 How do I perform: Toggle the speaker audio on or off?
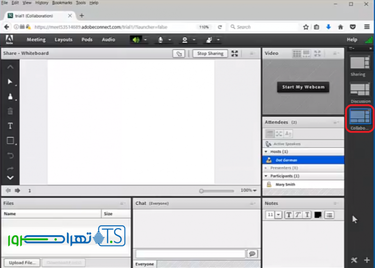coord(136,40)
